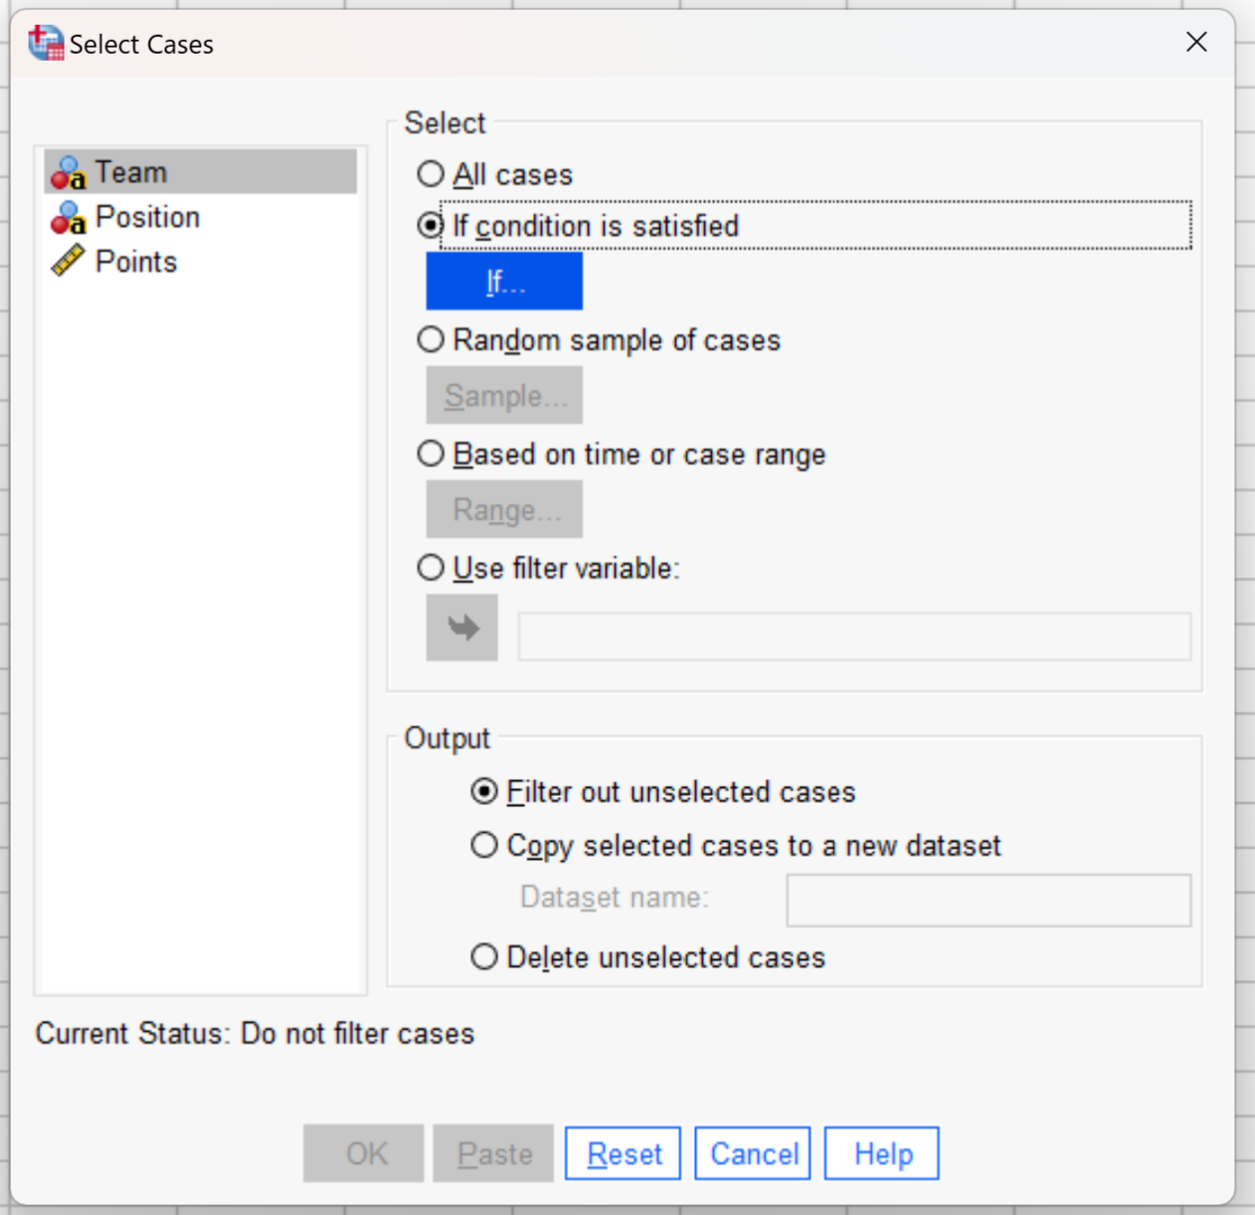This screenshot has width=1255, height=1215.
Task: Select Delete unselected cases
Action: [x=484, y=956]
